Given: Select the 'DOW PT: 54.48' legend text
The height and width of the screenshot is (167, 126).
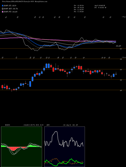Looking at the screenshot, I should [11, 12].
